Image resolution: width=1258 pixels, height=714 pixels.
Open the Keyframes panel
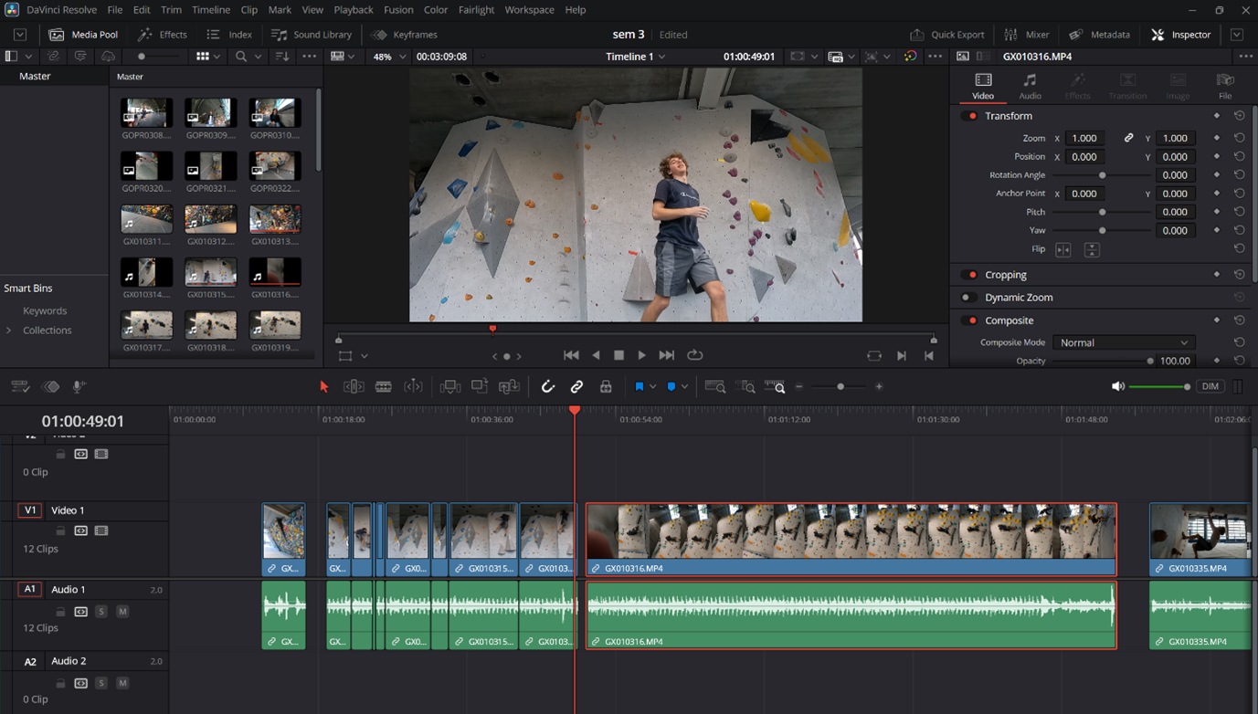pyautogui.click(x=405, y=34)
